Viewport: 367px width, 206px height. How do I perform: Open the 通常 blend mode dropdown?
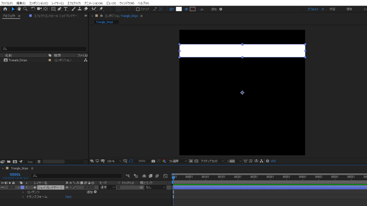point(107,187)
